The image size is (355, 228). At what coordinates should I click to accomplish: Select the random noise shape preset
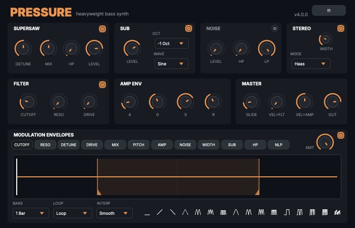click(x=337, y=212)
